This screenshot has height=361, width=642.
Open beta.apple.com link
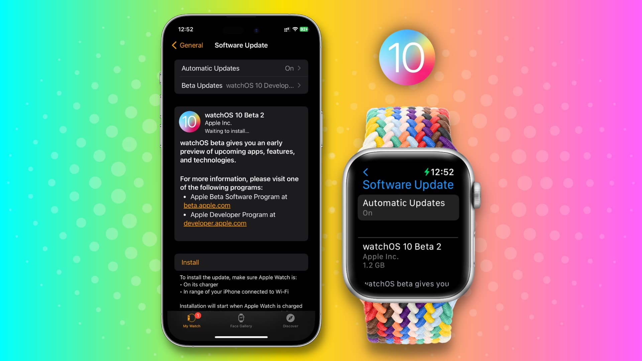click(207, 205)
